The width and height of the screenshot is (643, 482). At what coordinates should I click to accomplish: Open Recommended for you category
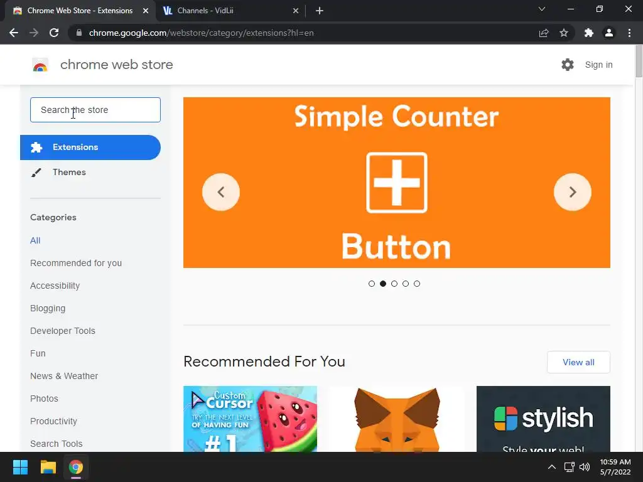click(x=76, y=263)
